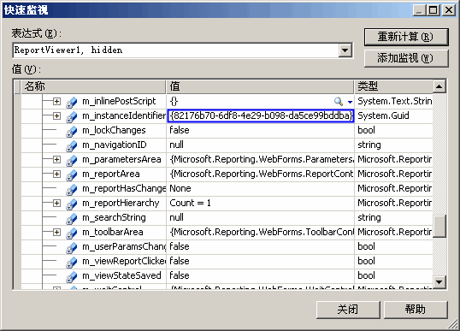Expand the m_instanceIdentifier node
Screen dimensions: 460x331
tap(56, 116)
